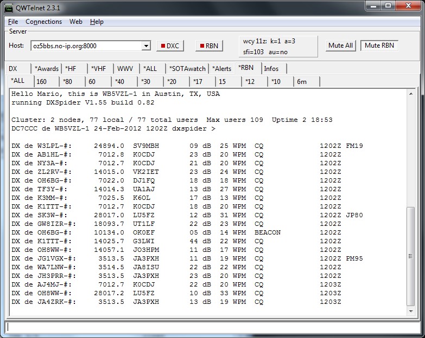
Task: Click the DXC connect button
Action: [169, 46]
